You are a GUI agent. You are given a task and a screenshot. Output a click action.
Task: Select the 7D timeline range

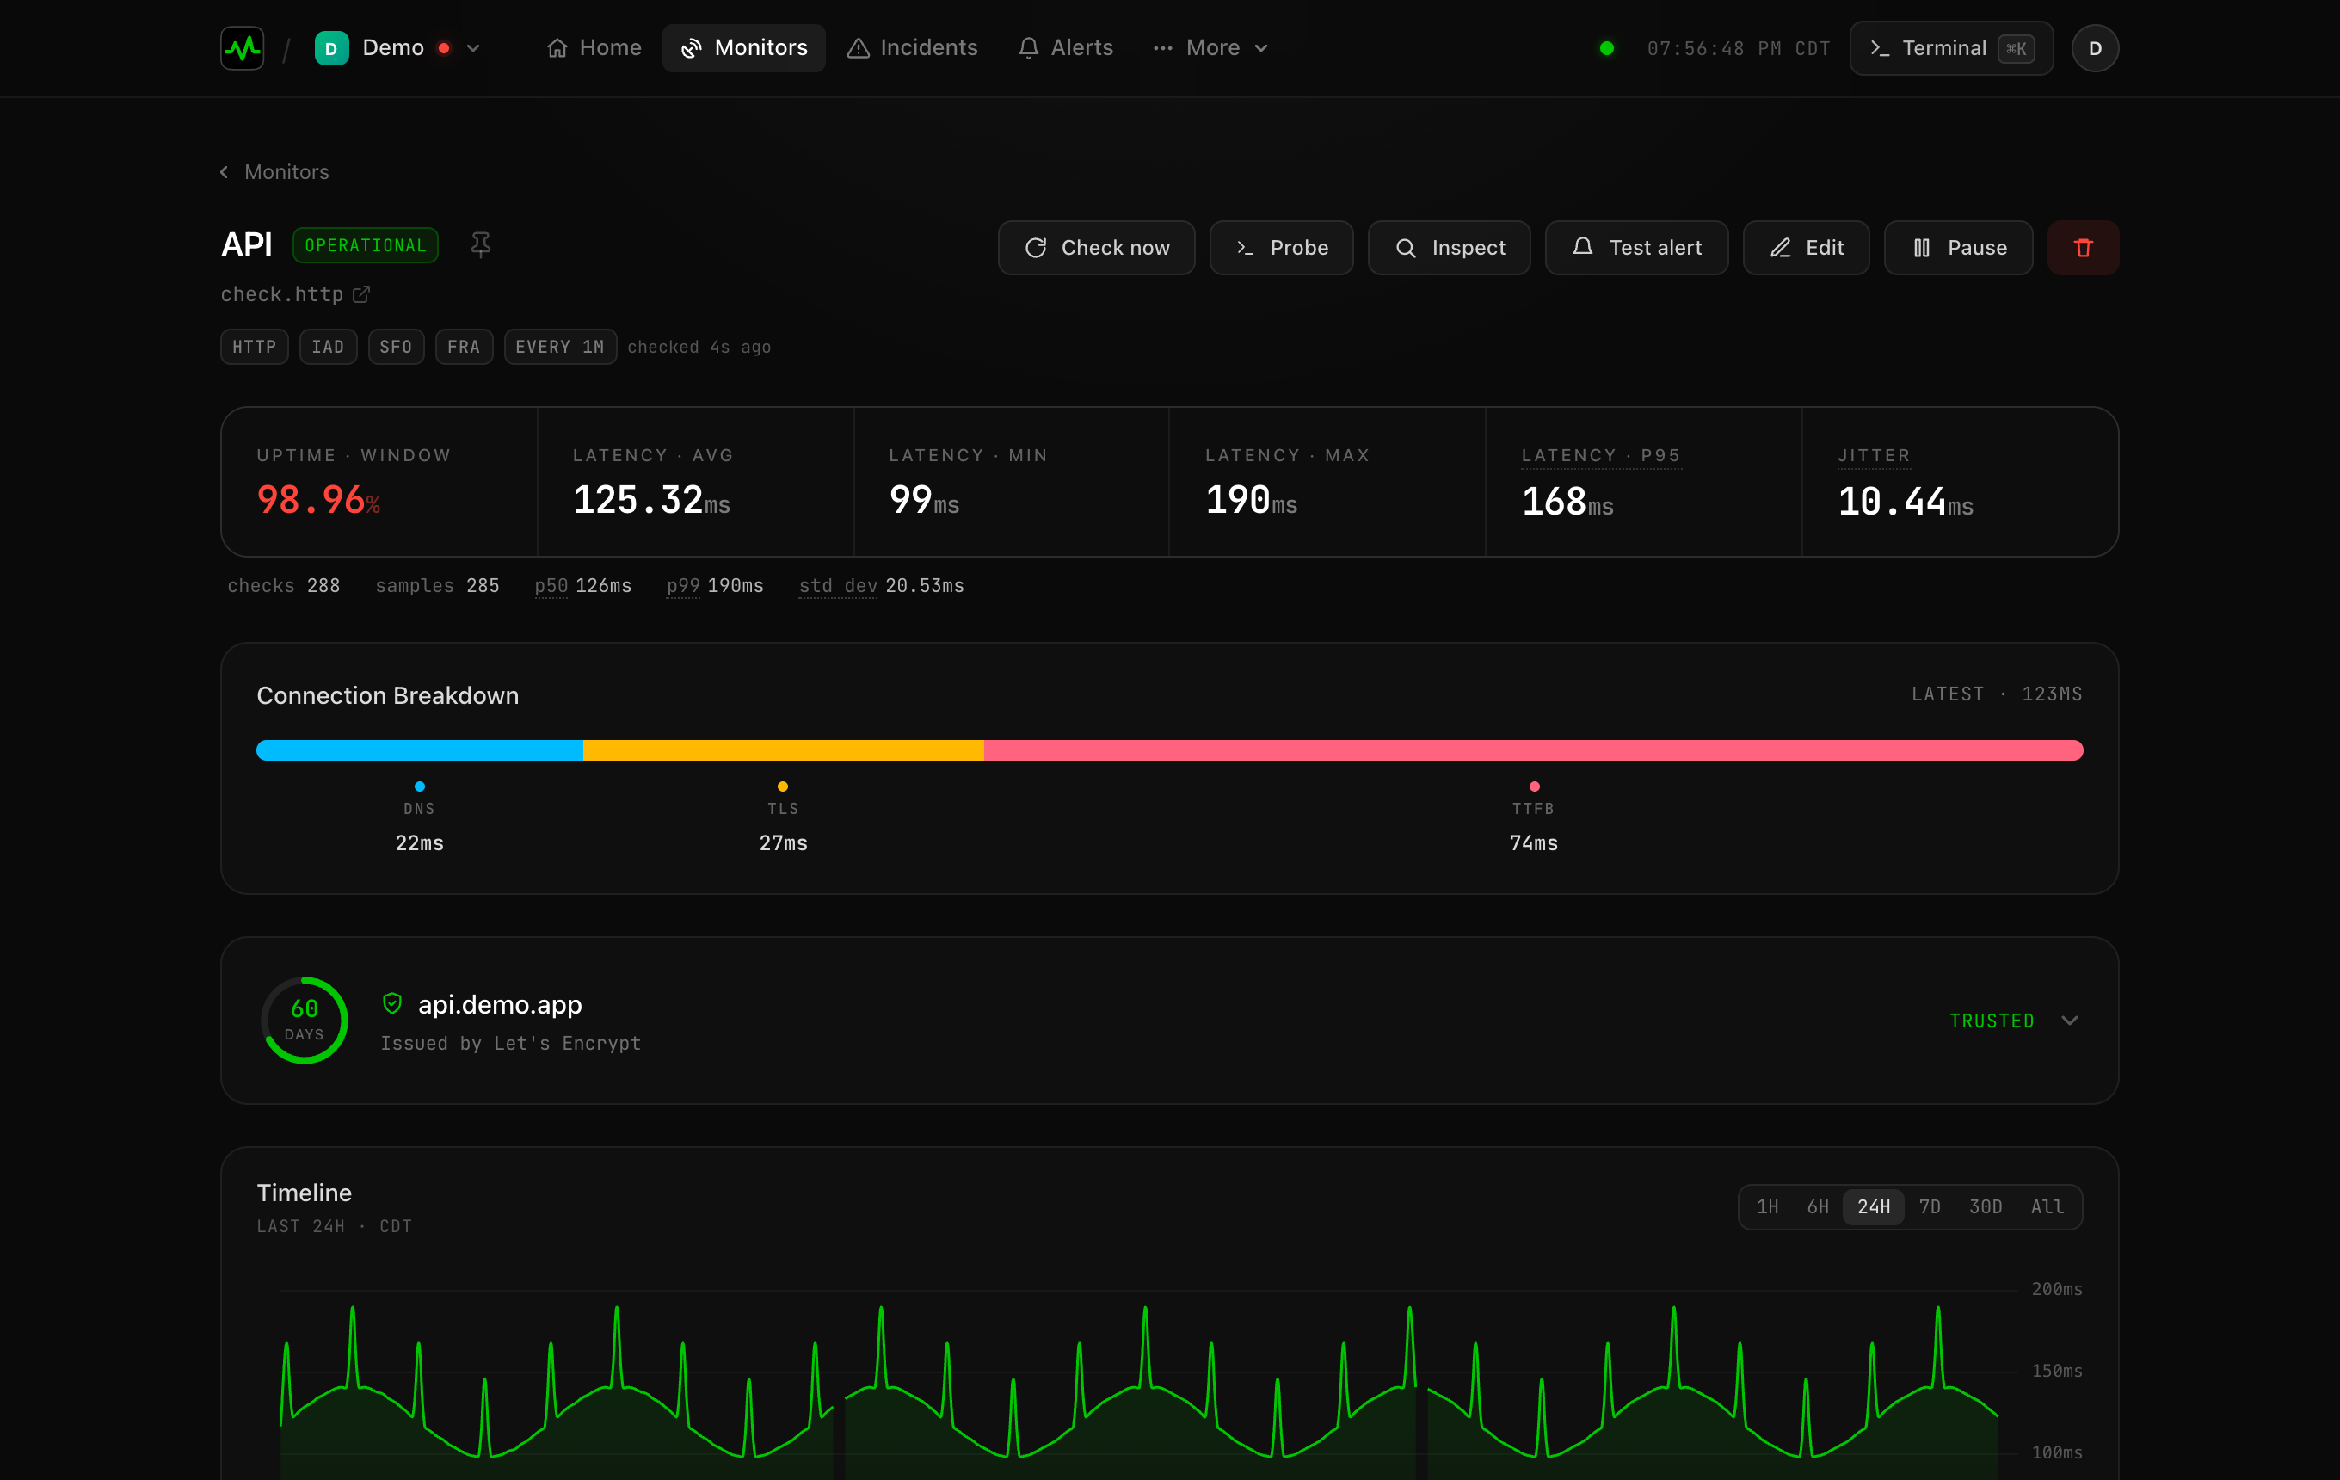1930,1207
